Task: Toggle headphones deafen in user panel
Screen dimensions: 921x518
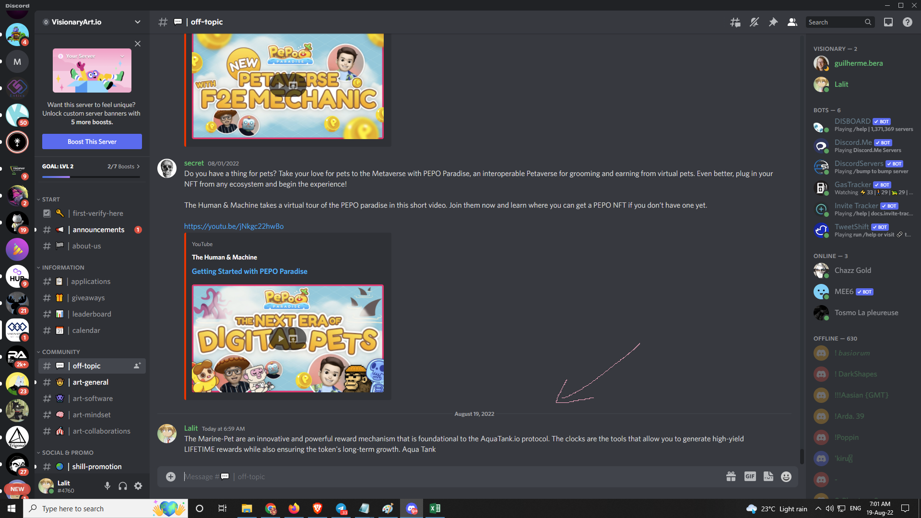Action: [123, 486]
